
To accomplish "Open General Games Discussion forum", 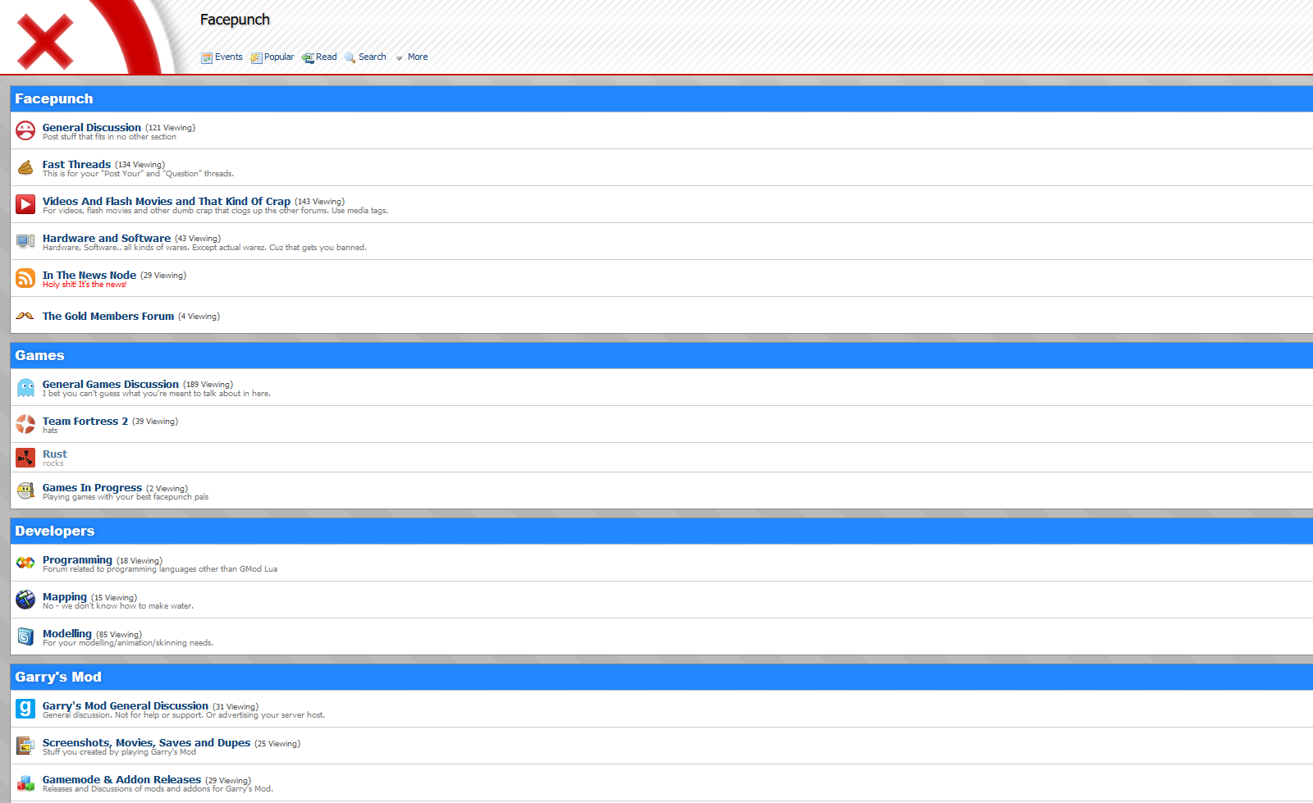I will [111, 384].
